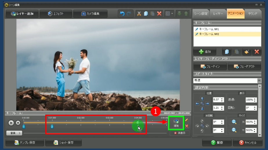This screenshot has width=268, height=150.
Task: Click the undo arrow icon
Action: click(x=122, y=14)
